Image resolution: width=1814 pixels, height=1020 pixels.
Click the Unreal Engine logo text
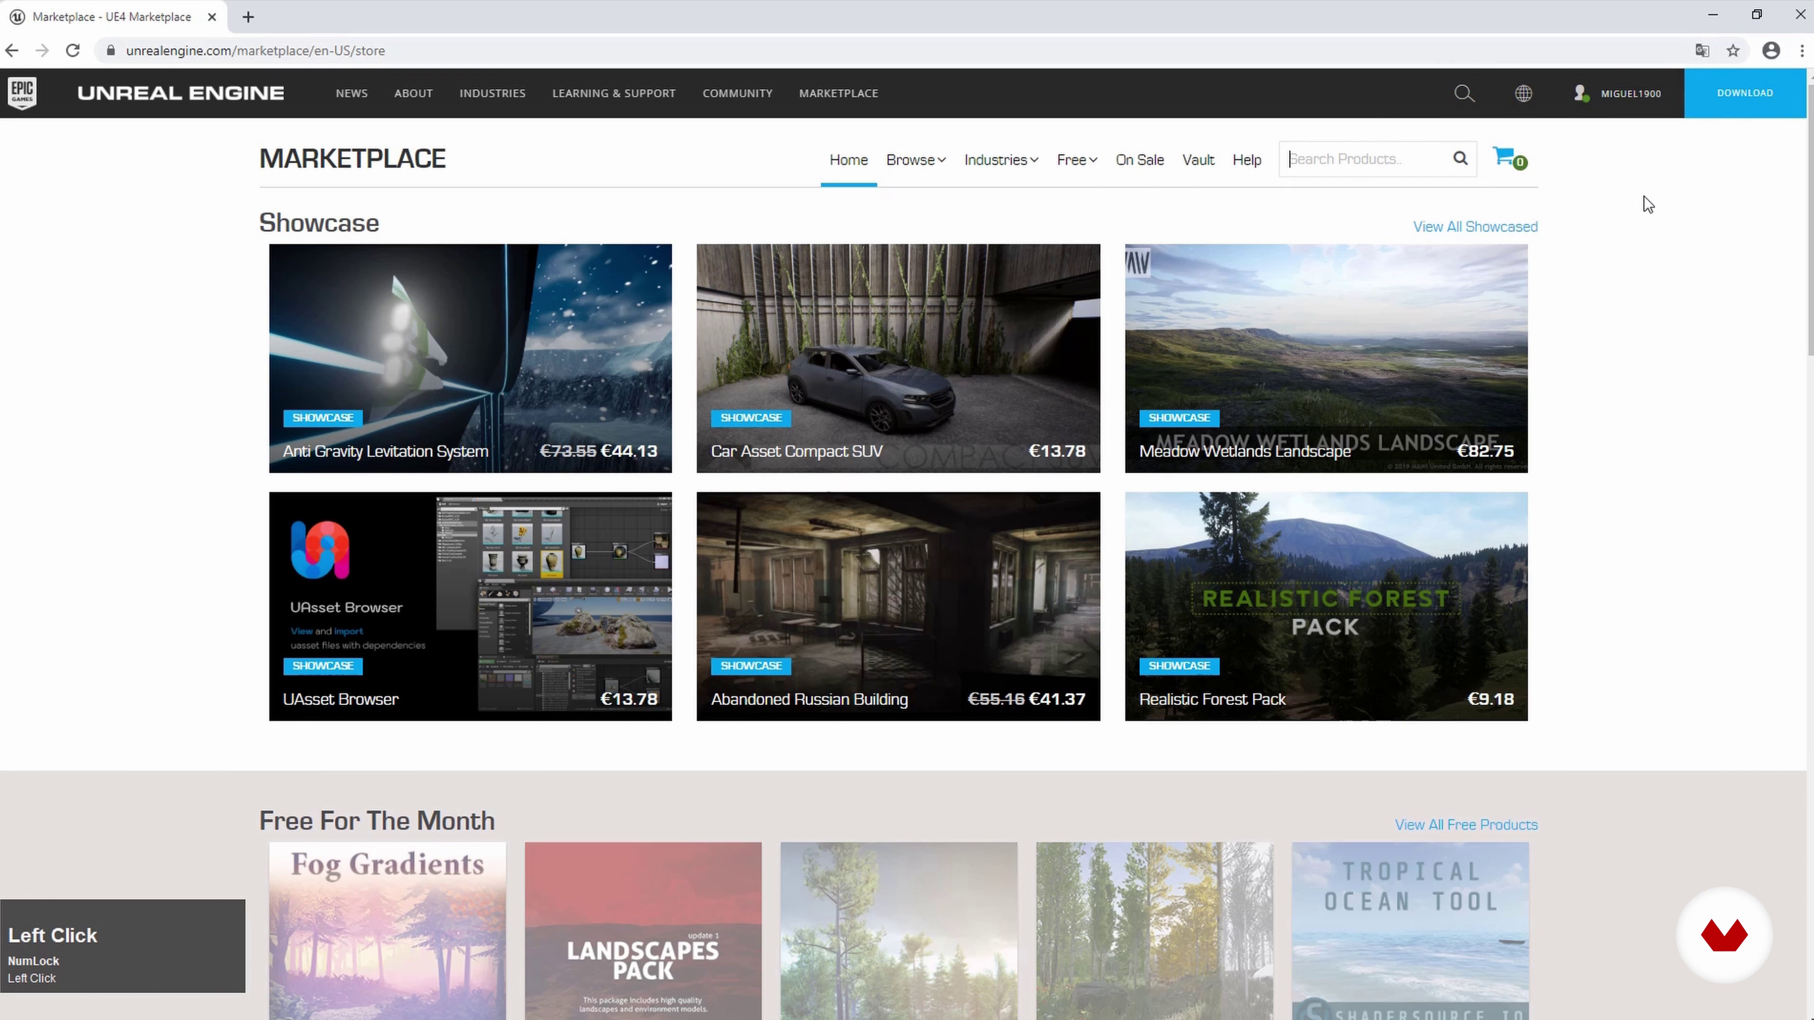[181, 93]
